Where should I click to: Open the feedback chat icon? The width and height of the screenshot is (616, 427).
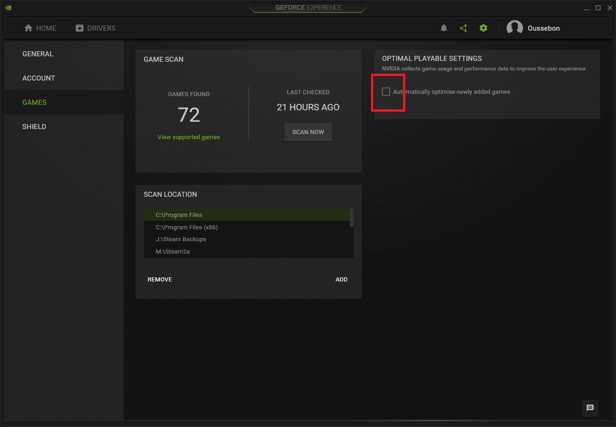coord(590,408)
